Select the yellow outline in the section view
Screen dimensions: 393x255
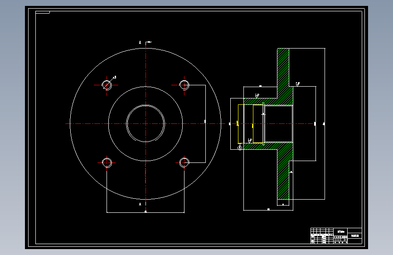click(x=250, y=124)
